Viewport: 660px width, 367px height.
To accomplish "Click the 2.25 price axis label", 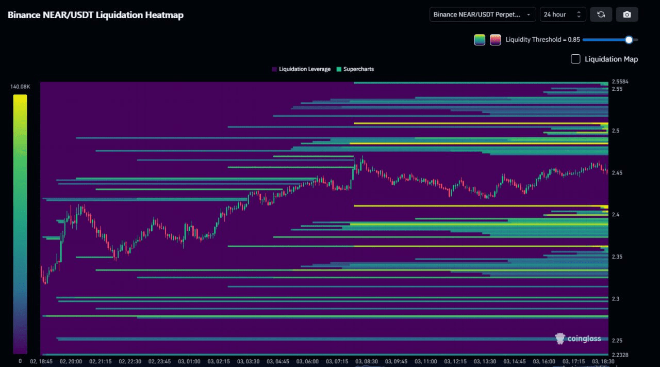I will point(617,341).
